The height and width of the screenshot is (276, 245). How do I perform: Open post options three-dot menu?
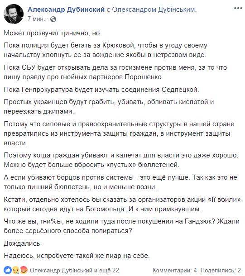(x=238, y=8)
